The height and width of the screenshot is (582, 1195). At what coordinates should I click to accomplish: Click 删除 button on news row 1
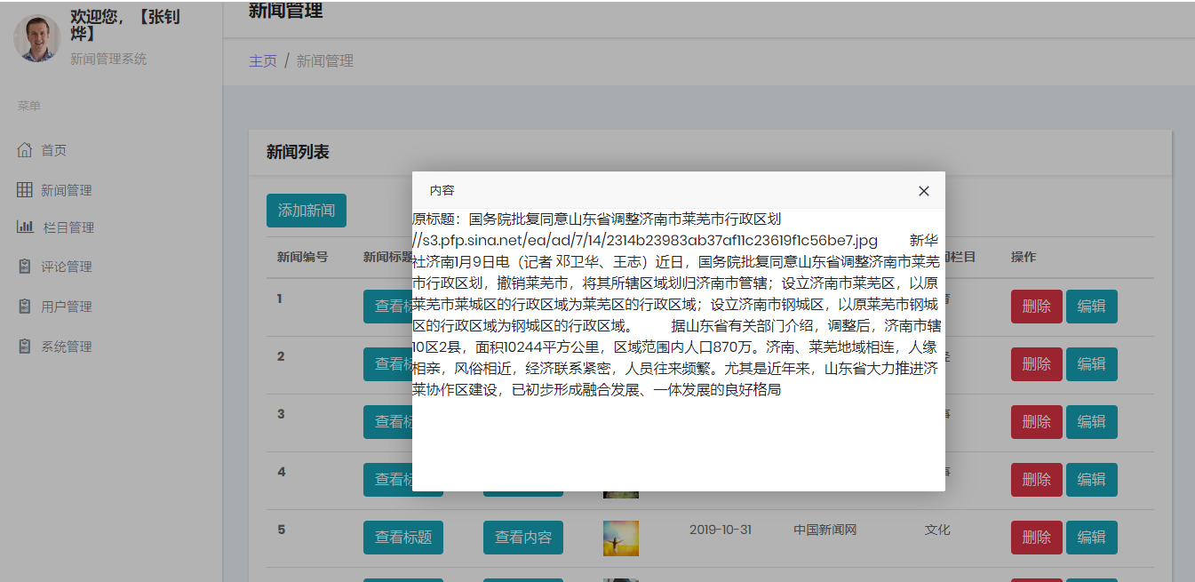coord(1036,307)
